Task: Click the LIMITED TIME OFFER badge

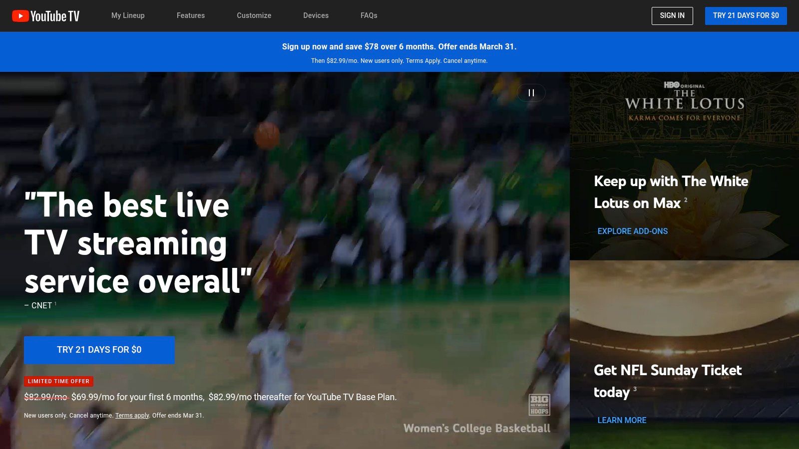Action: [59, 381]
